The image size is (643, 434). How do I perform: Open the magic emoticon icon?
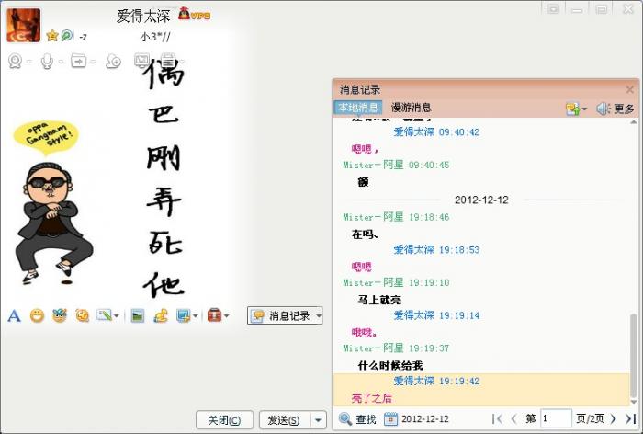tap(60, 315)
